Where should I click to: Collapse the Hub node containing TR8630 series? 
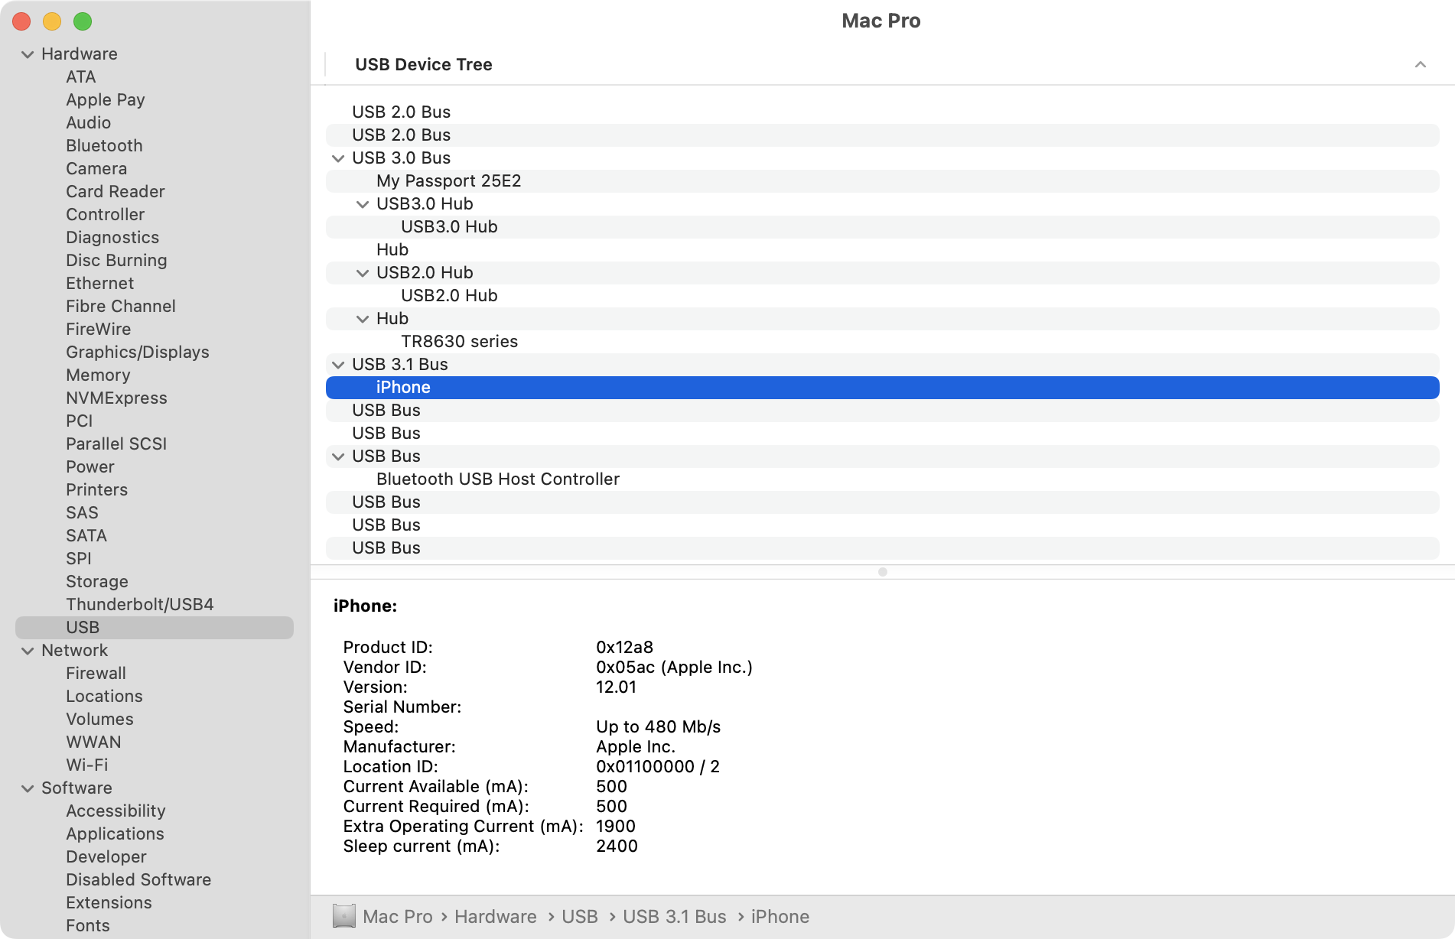pyautogui.click(x=363, y=319)
